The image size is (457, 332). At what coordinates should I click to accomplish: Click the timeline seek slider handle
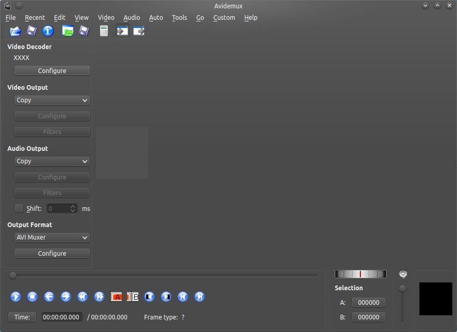(13, 276)
